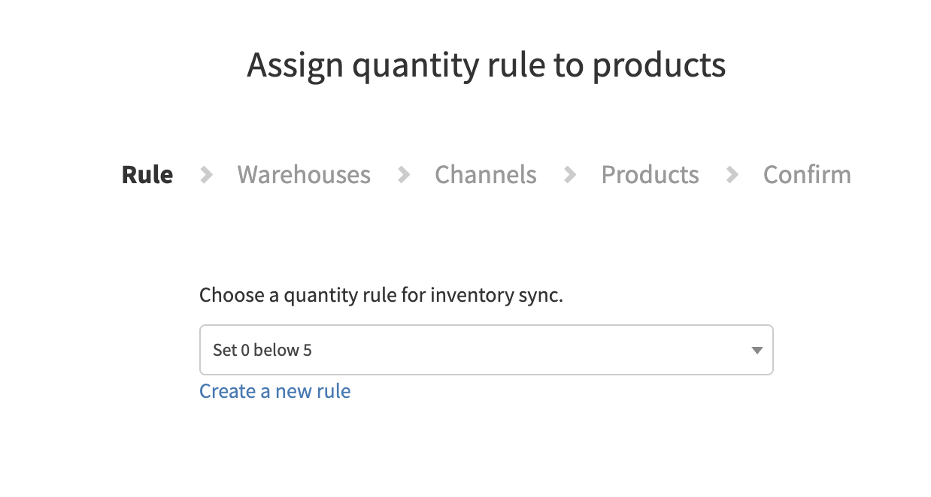The image size is (931, 497).
Task: Click the chevron icon between Channels and Products
Action: coord(570,175)
